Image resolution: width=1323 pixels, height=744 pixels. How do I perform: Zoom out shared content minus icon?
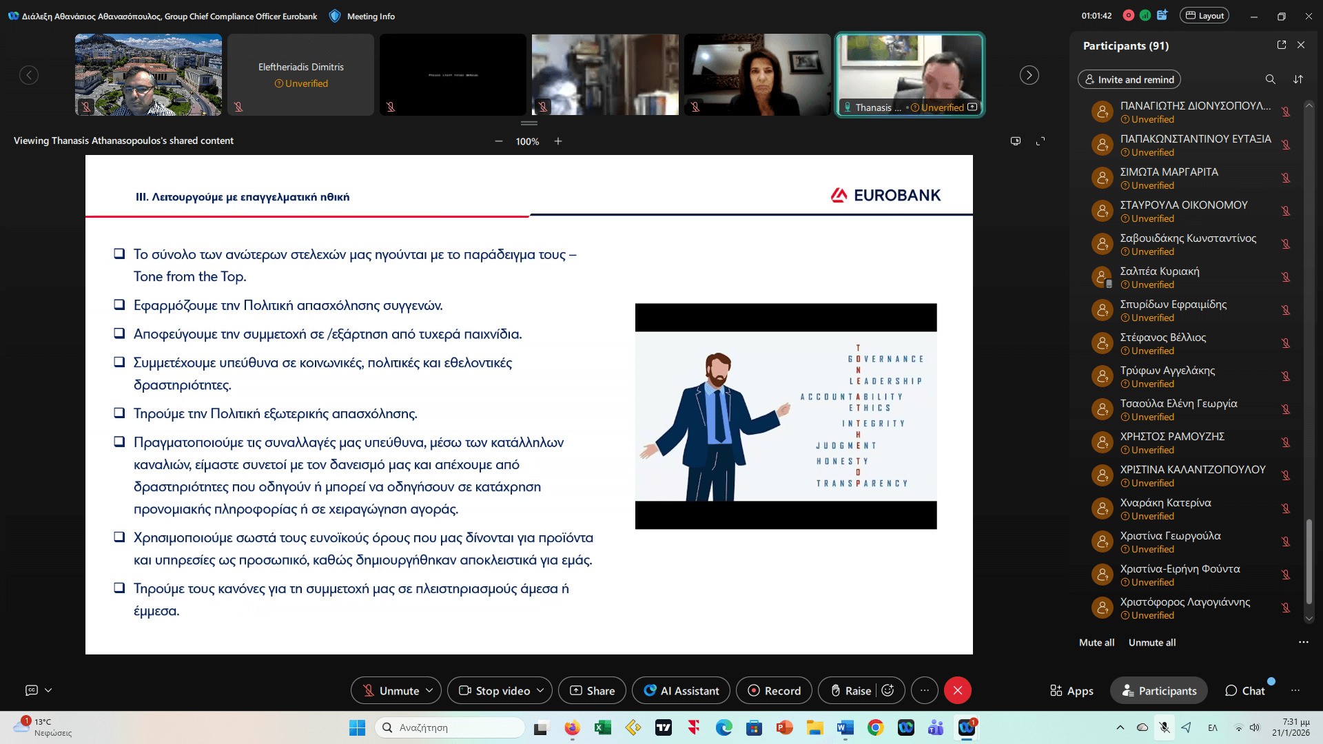click(x=499, y=141)
